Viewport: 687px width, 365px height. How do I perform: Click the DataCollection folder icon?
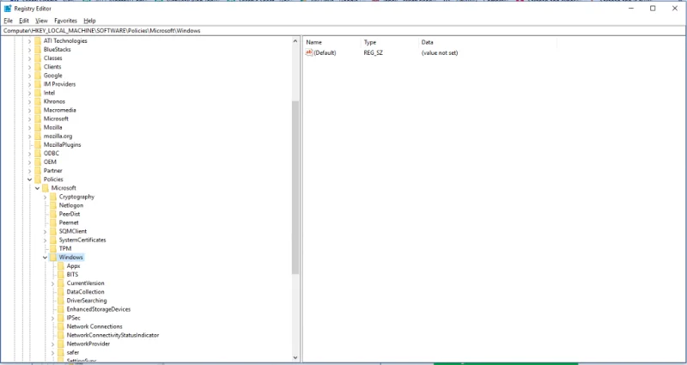(61, 292)
